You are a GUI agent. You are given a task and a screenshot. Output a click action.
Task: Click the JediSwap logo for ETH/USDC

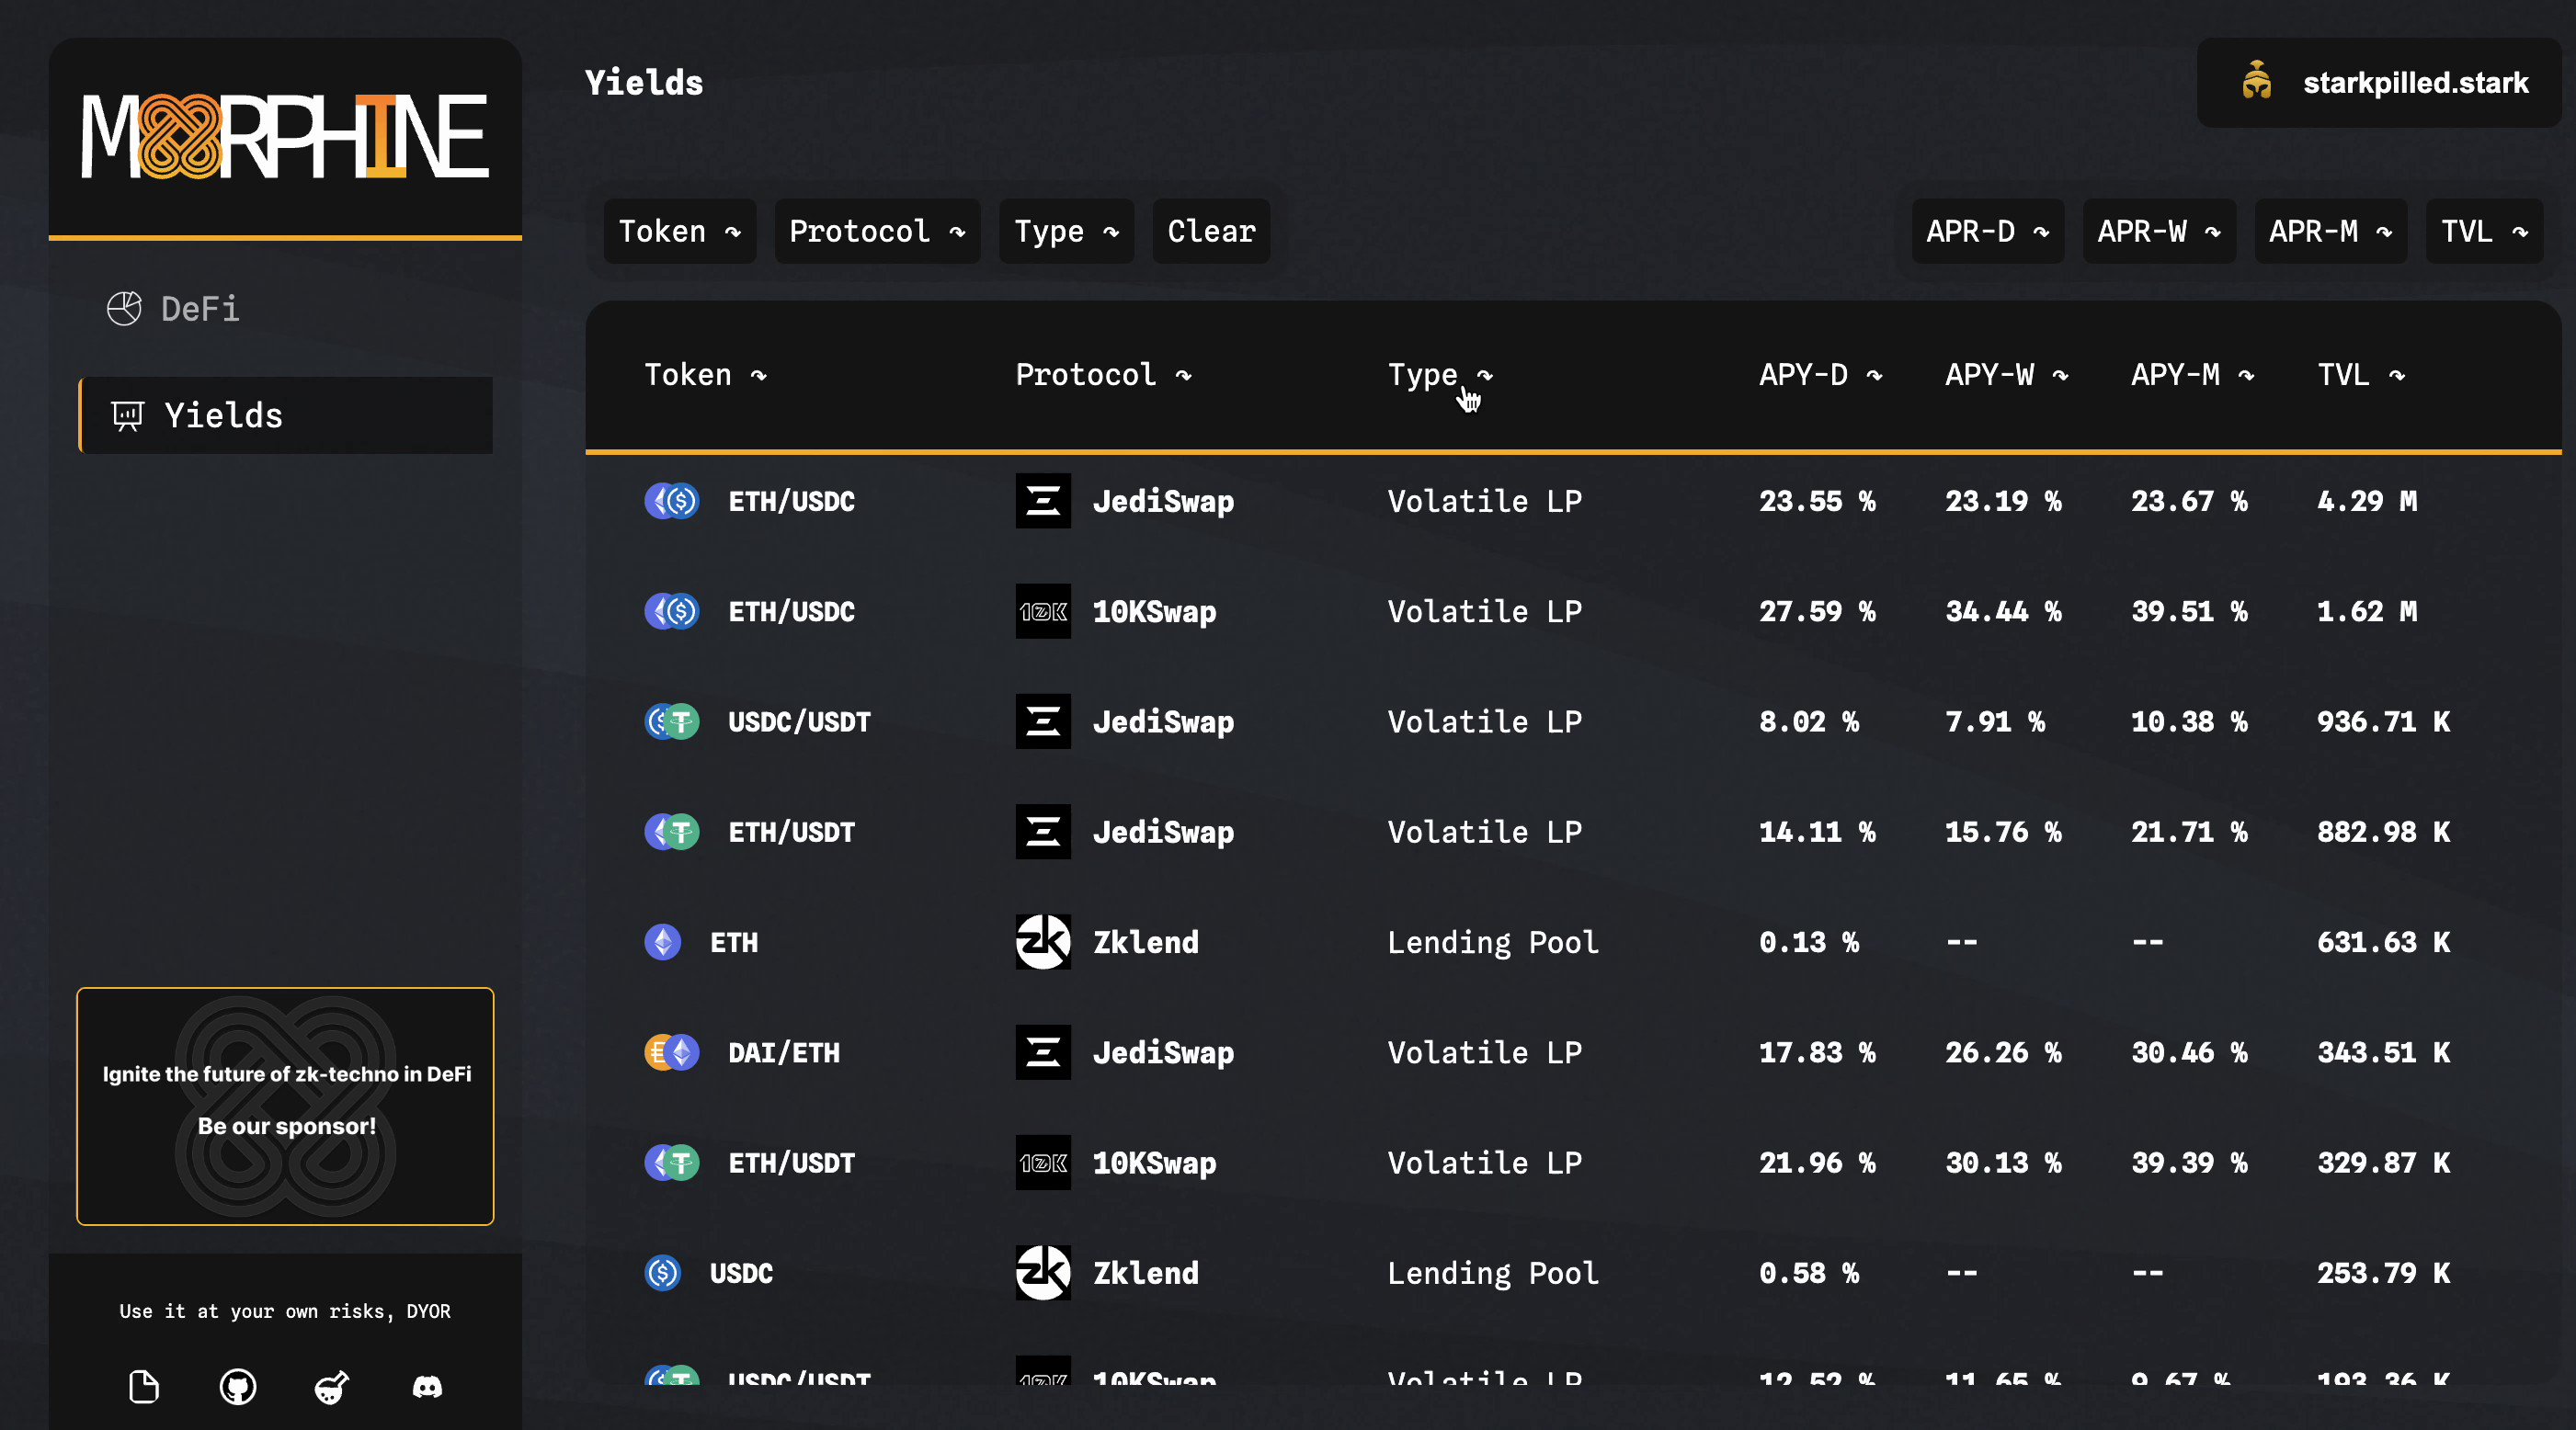click(x=1043, y=501)
